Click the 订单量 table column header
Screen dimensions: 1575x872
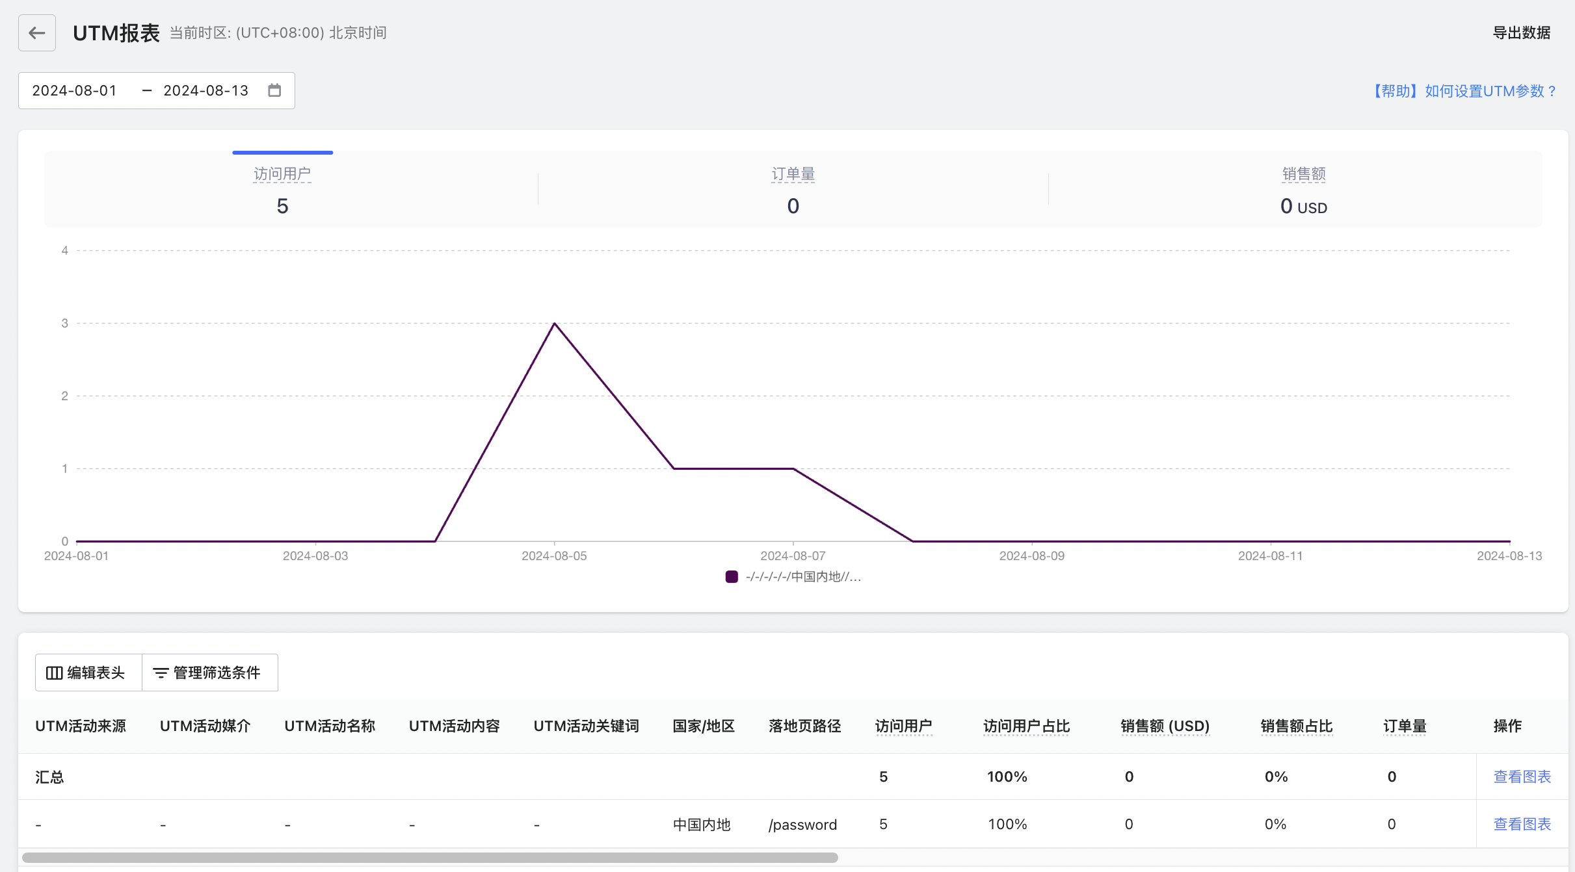point(1405,726)
